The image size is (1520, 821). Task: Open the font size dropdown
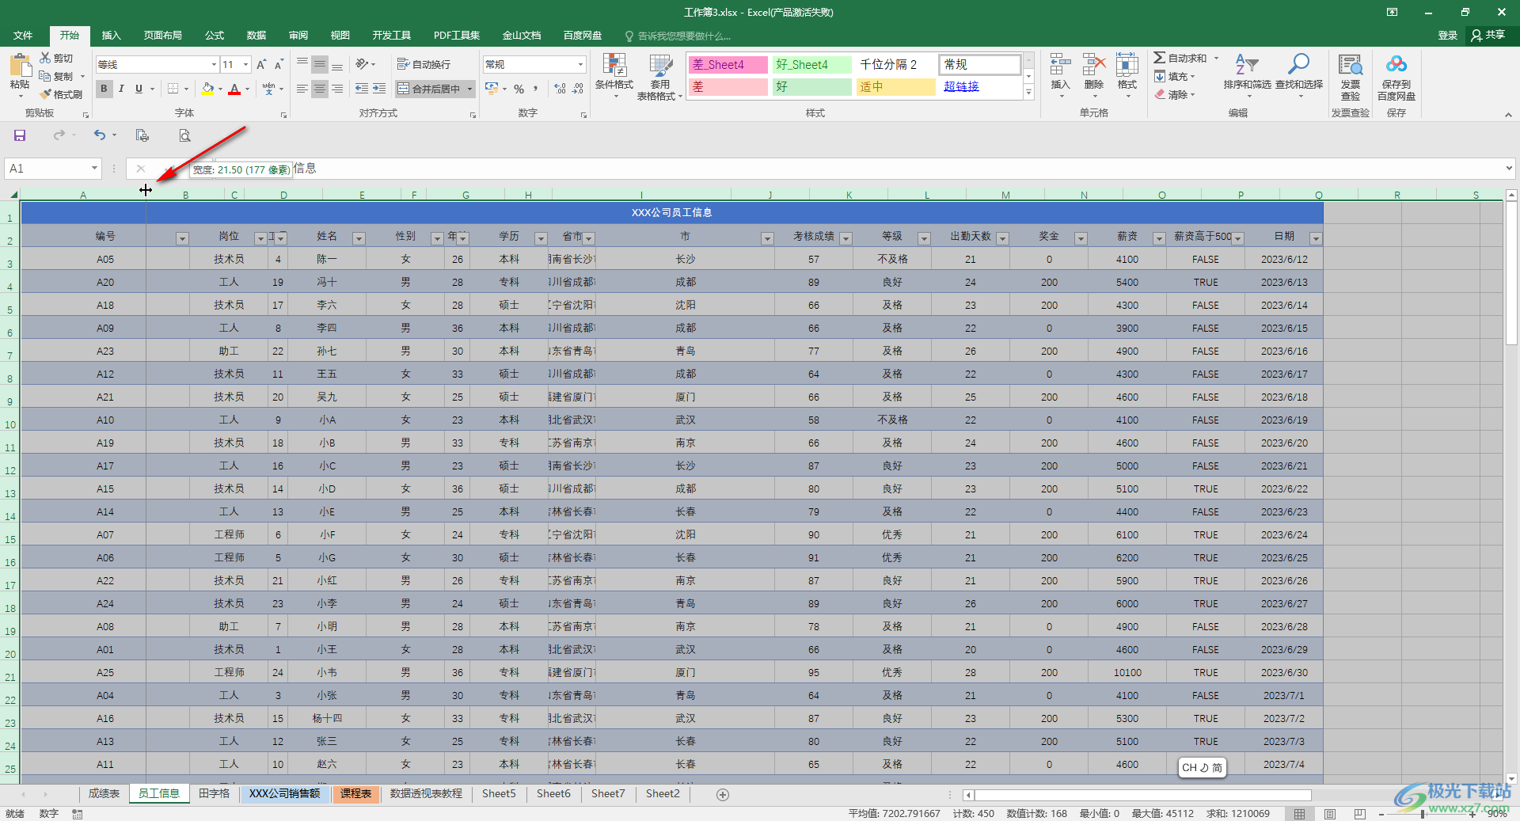[x=246, y=64]
